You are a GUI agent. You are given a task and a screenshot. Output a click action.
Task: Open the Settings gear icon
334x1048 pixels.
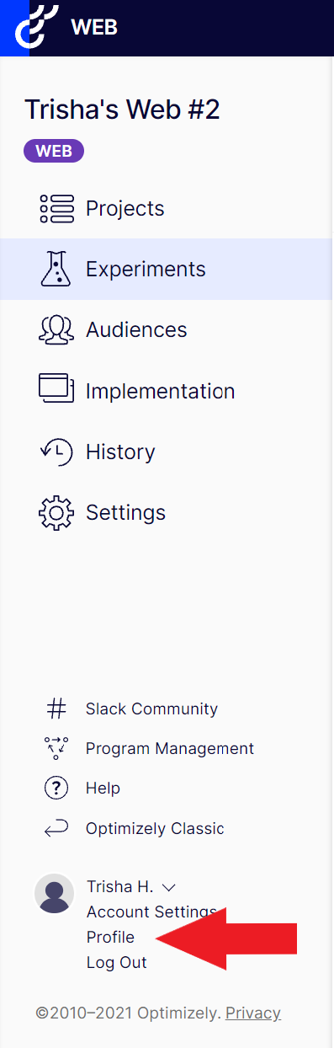(x=56, y=512)
